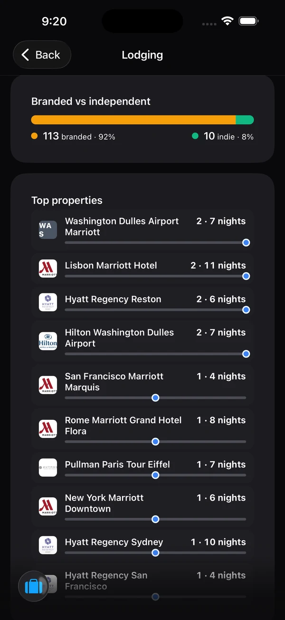The height and width of the screenshot is (620, 285).
Task: Tap the Hyatt Regency Reston logo
Action: tap(48, 302)
